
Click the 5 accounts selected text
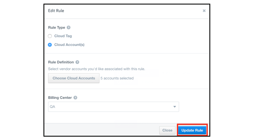117,78
